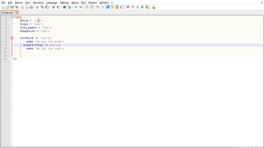Screen dimensions: 264x148
Task: Toggle Show All Characters pilcrow icon
Action: coord(103,7)
